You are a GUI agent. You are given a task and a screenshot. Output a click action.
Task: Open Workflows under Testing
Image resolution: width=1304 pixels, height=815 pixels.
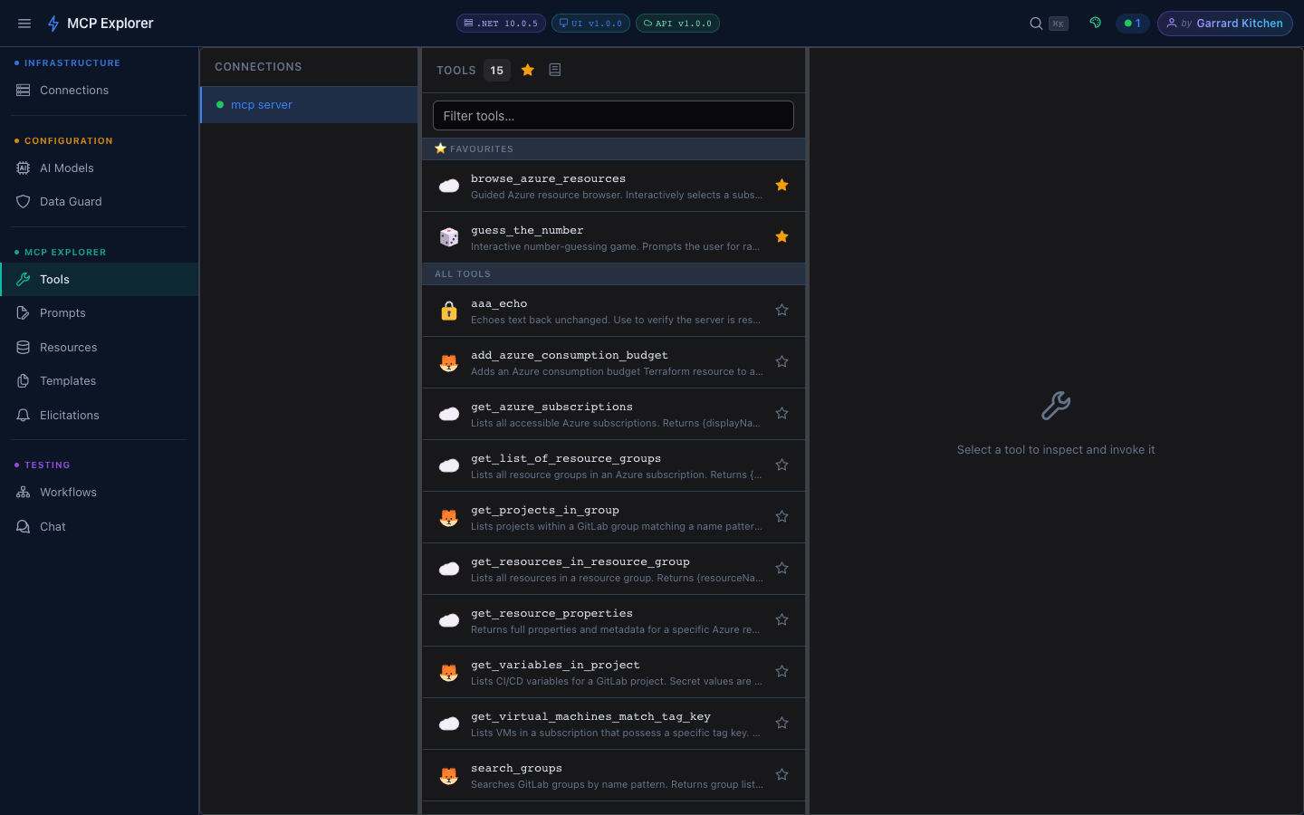68,493
